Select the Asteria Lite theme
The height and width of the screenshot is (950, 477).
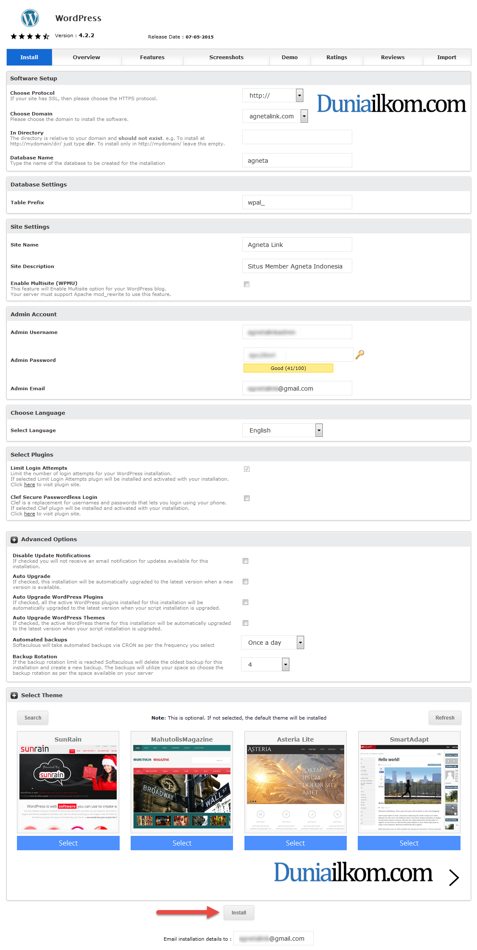[296, 843]
